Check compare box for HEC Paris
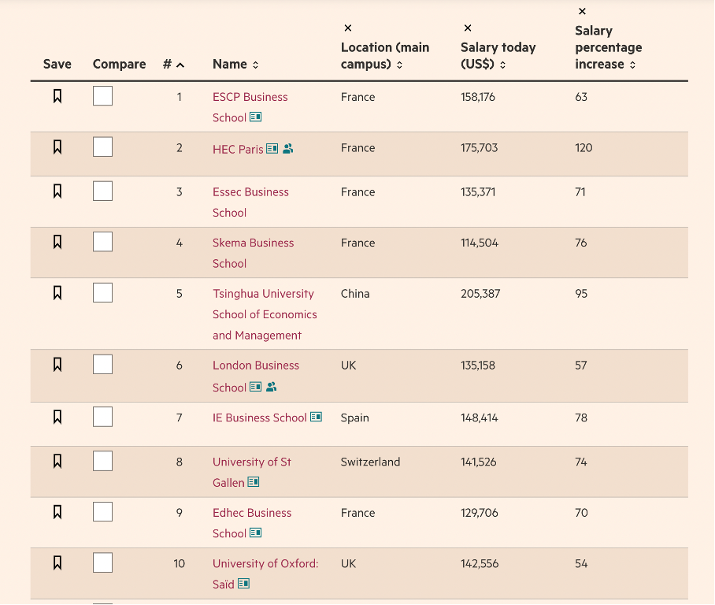Image resolution: width=715 pixels, height=605 pixels. [x=102, y=147]
